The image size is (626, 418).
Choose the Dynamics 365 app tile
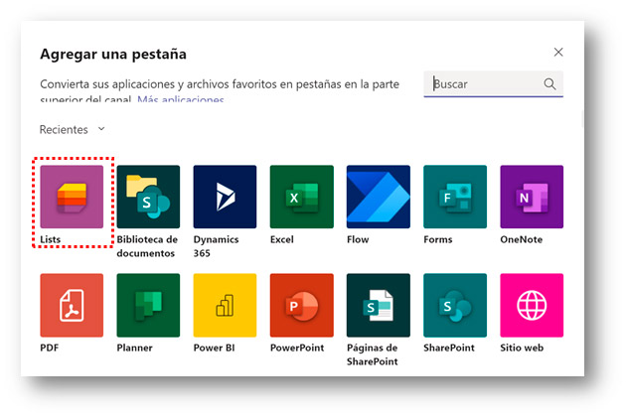225,197
